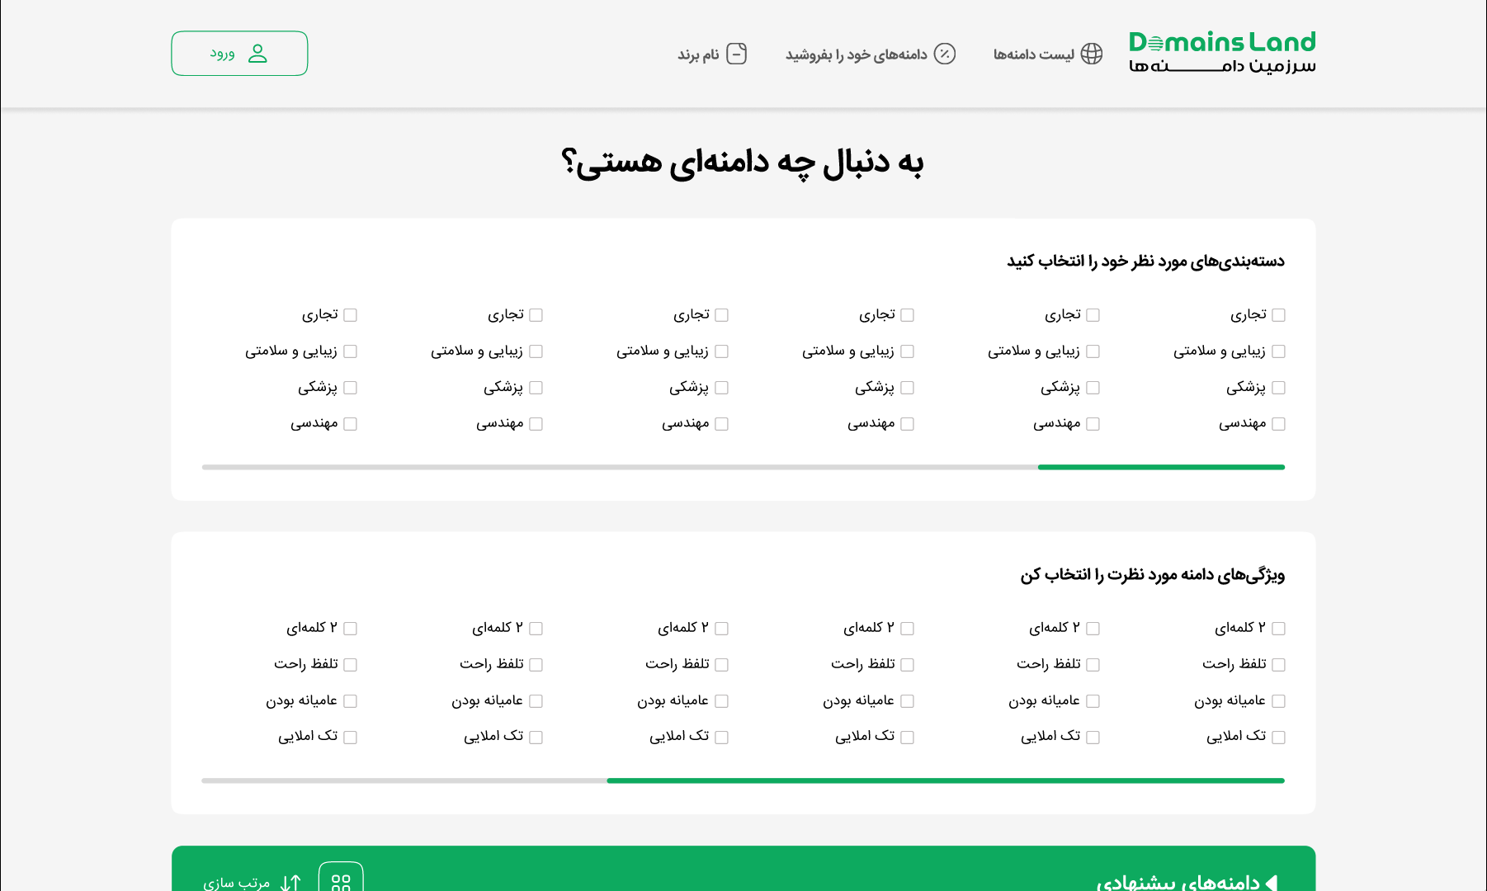Click the triangle marker beside دامنه‌های پیشنهادی
The image size is (1487, 891).
click(x=1272, y=883)
